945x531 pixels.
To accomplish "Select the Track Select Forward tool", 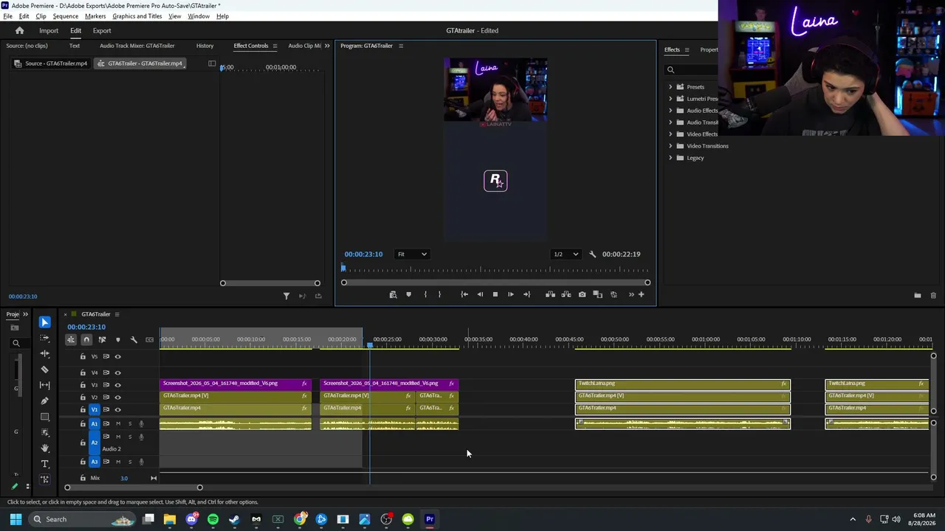I will click(44, 339).
